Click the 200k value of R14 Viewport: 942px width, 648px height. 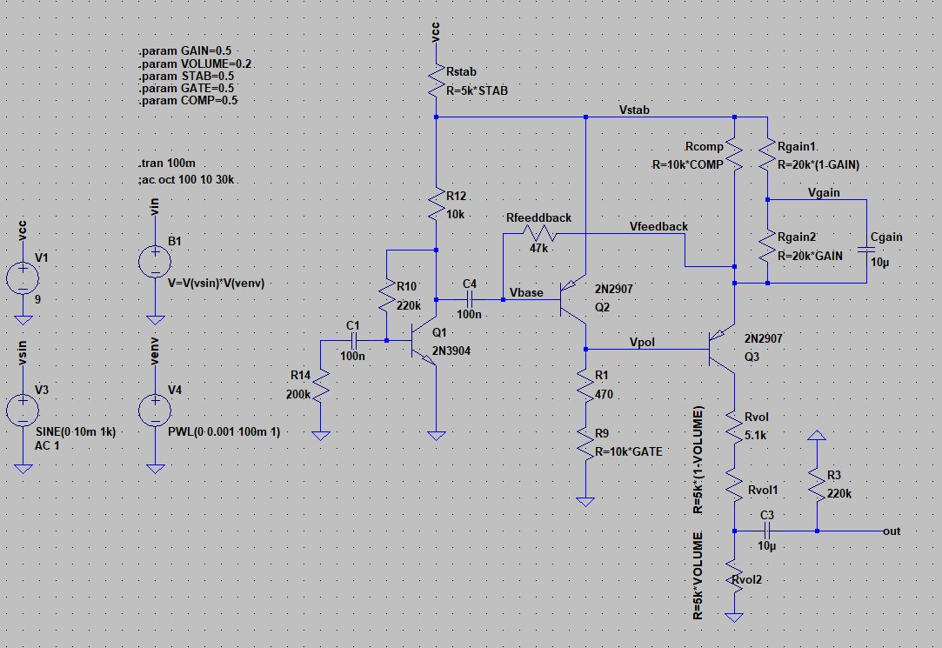point(298,395)
